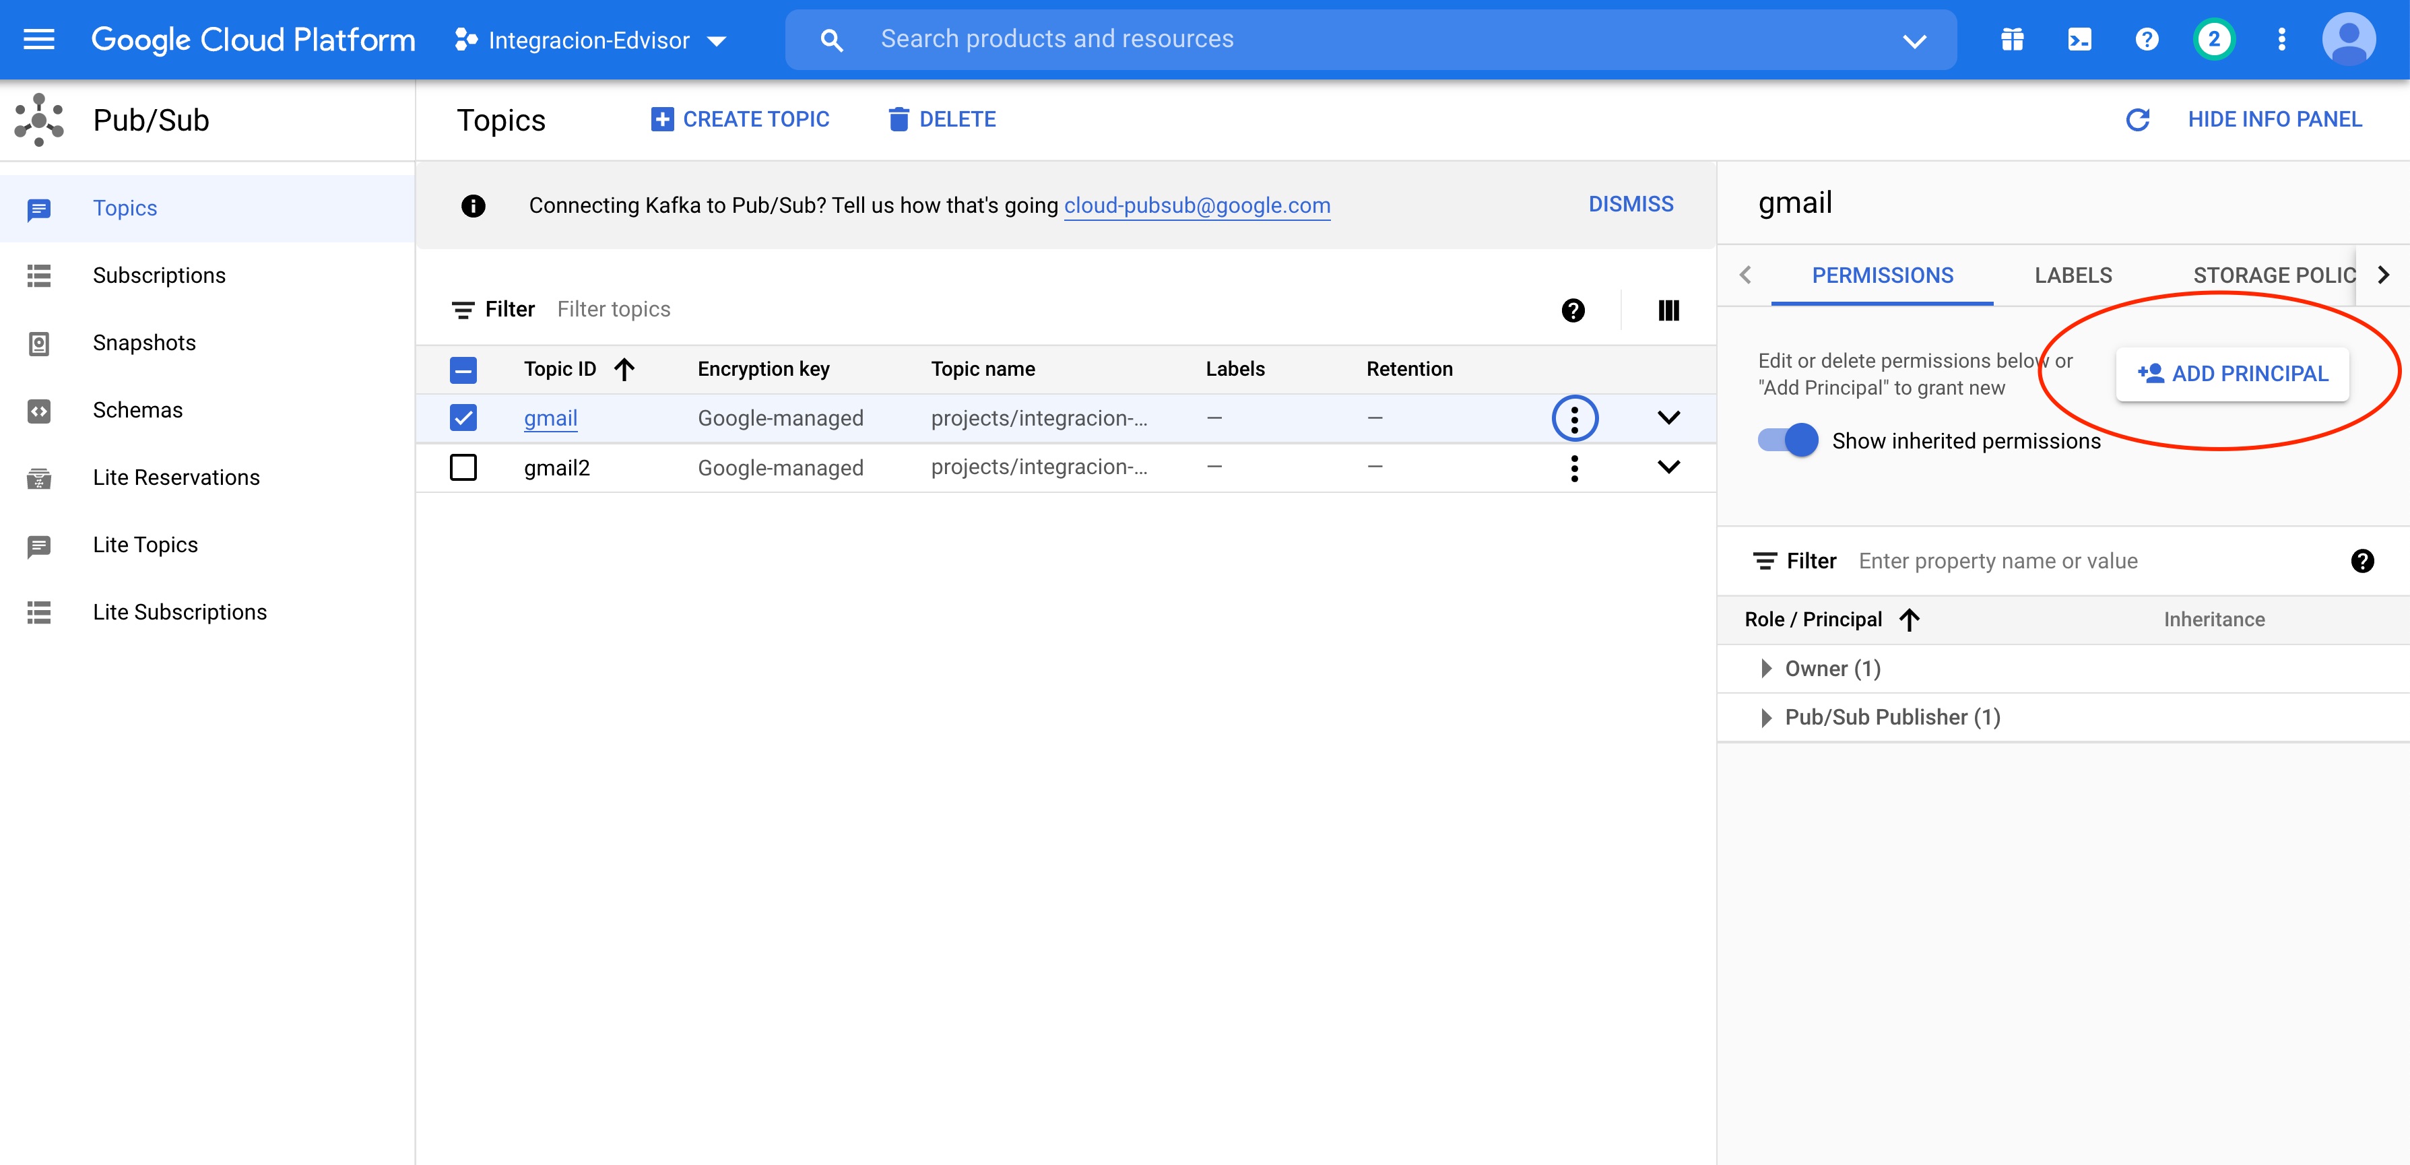Switch to the LABELS tab

tap(2073, 276)
